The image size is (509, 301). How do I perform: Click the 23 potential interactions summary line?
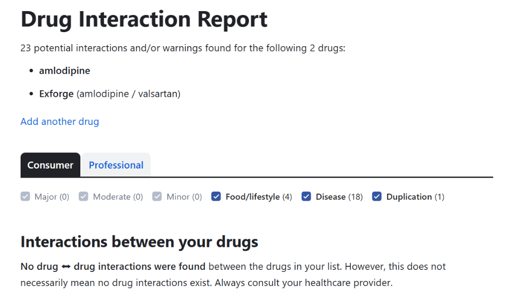tap(183, 48)
